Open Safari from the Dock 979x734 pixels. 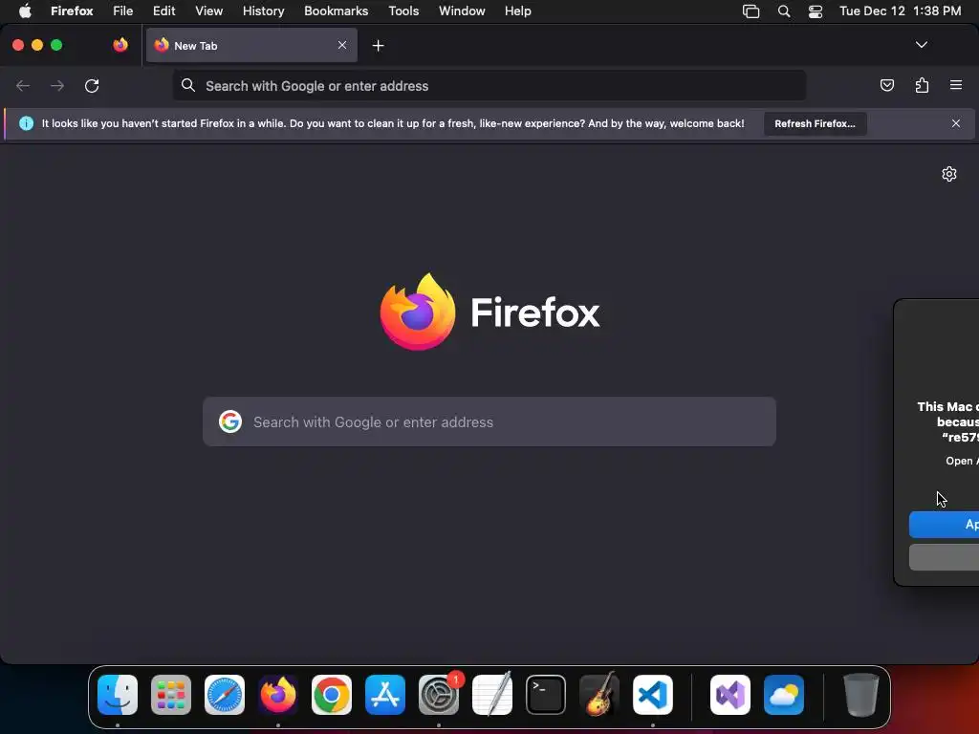225,695
